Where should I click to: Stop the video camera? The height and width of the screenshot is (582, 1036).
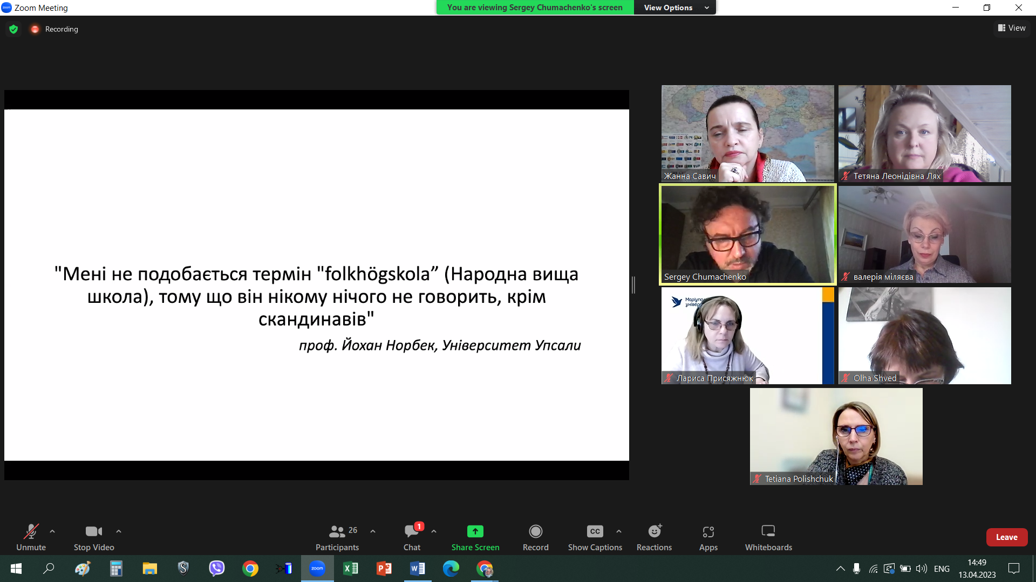click(94, 538)
